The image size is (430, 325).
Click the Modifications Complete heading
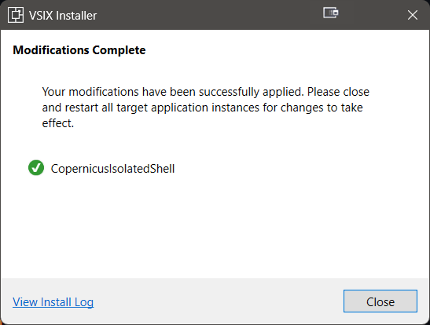point(79,50)
